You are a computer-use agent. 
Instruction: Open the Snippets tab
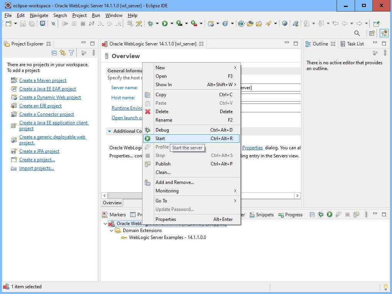(262, 215)
